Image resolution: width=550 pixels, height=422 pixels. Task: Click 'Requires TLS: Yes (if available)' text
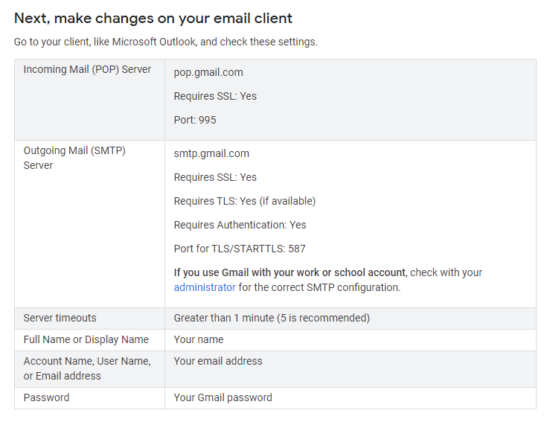click(244, 201)
